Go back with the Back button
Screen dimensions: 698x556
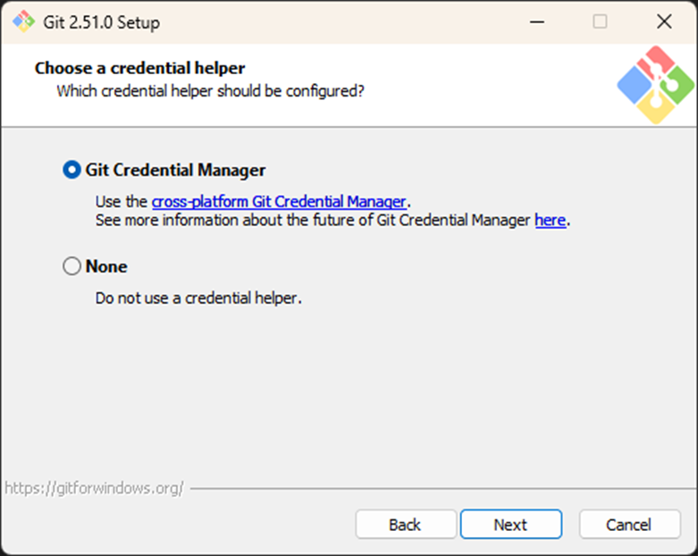[405, 525]
